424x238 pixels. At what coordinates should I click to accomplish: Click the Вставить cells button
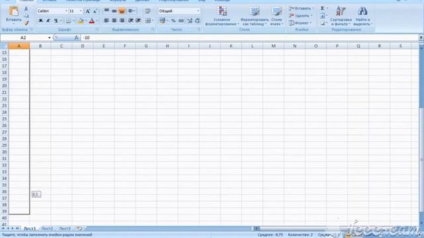pyautogui.click(x=301, y=9)
